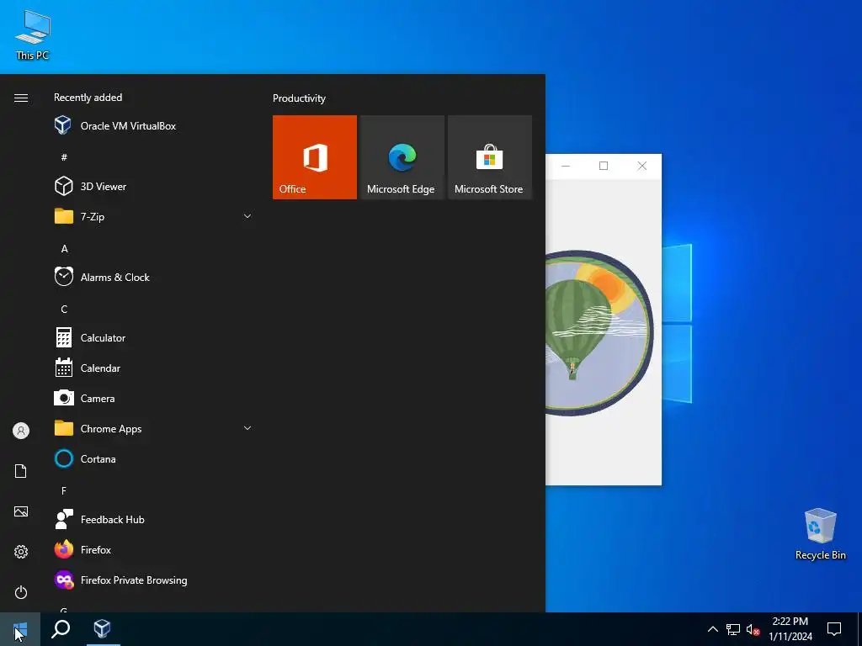The image size is (862, 646).
Task: Click the balloon image in the background window
Action: [599, 333]
